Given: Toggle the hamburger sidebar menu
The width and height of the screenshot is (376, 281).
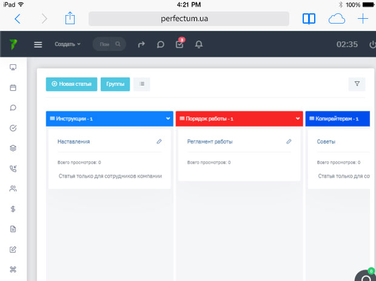Looking at the screenshot, I should pyautogui.click(x=38, y=44).
